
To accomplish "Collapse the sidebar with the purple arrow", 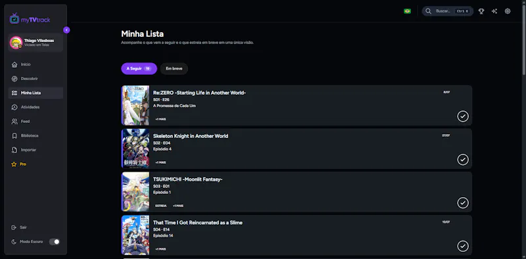I will click(66, 30).
